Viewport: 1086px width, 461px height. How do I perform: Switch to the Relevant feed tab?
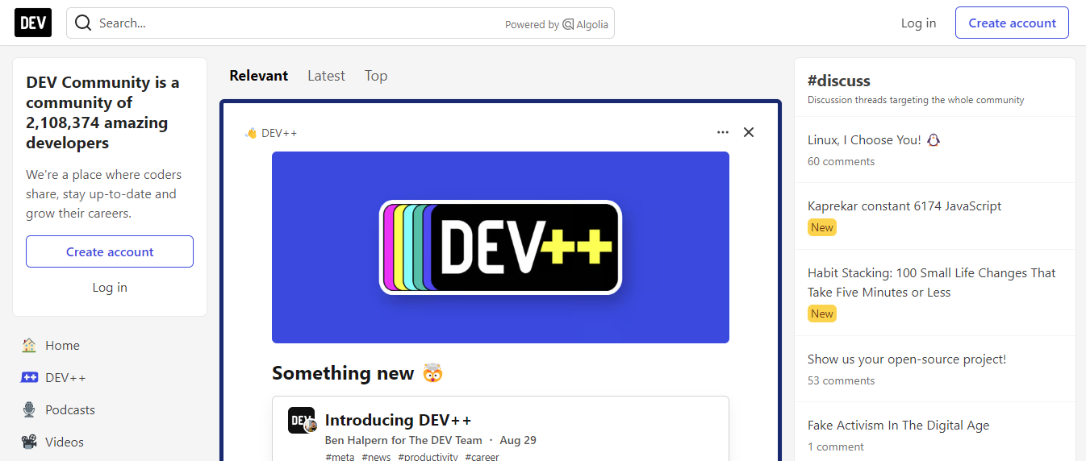pos(258,76)
